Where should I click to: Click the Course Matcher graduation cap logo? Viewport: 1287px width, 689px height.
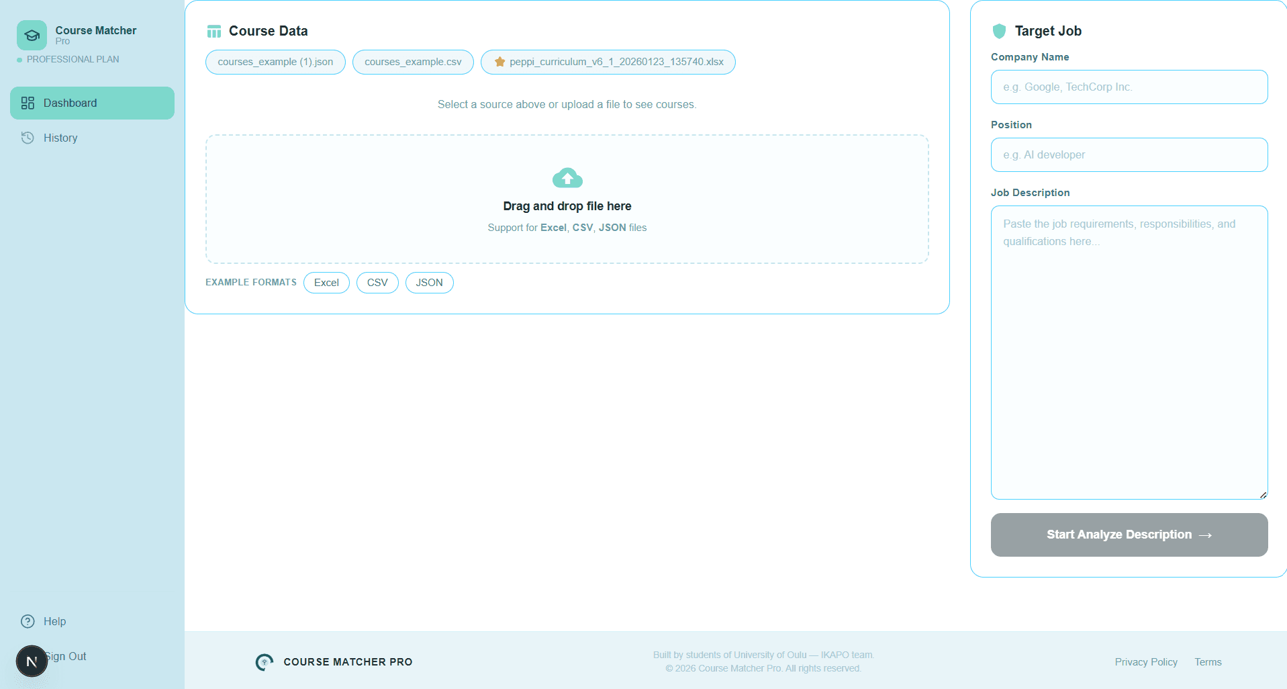(x=32, y=36)
